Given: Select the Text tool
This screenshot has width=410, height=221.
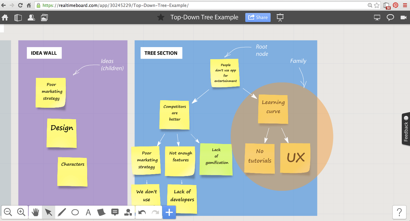Looking at the screenshot, I should [x=88, y=212].
